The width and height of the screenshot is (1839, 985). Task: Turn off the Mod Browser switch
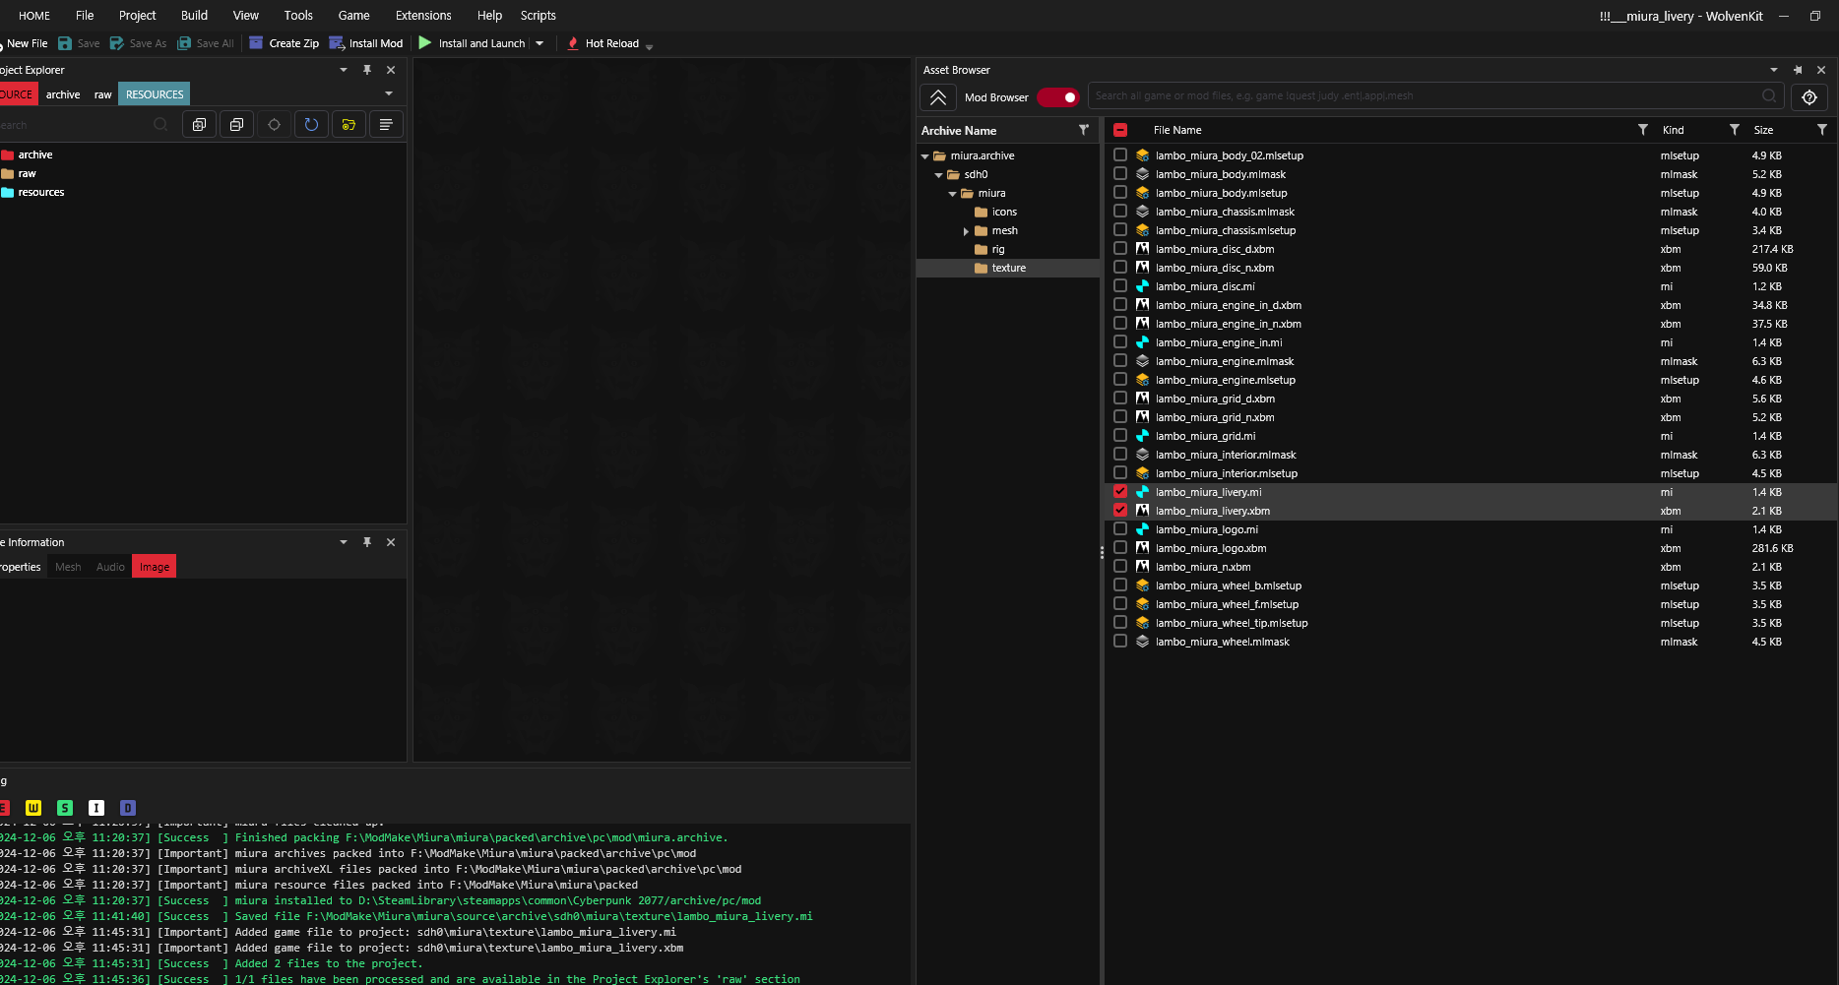point(1059,97)
